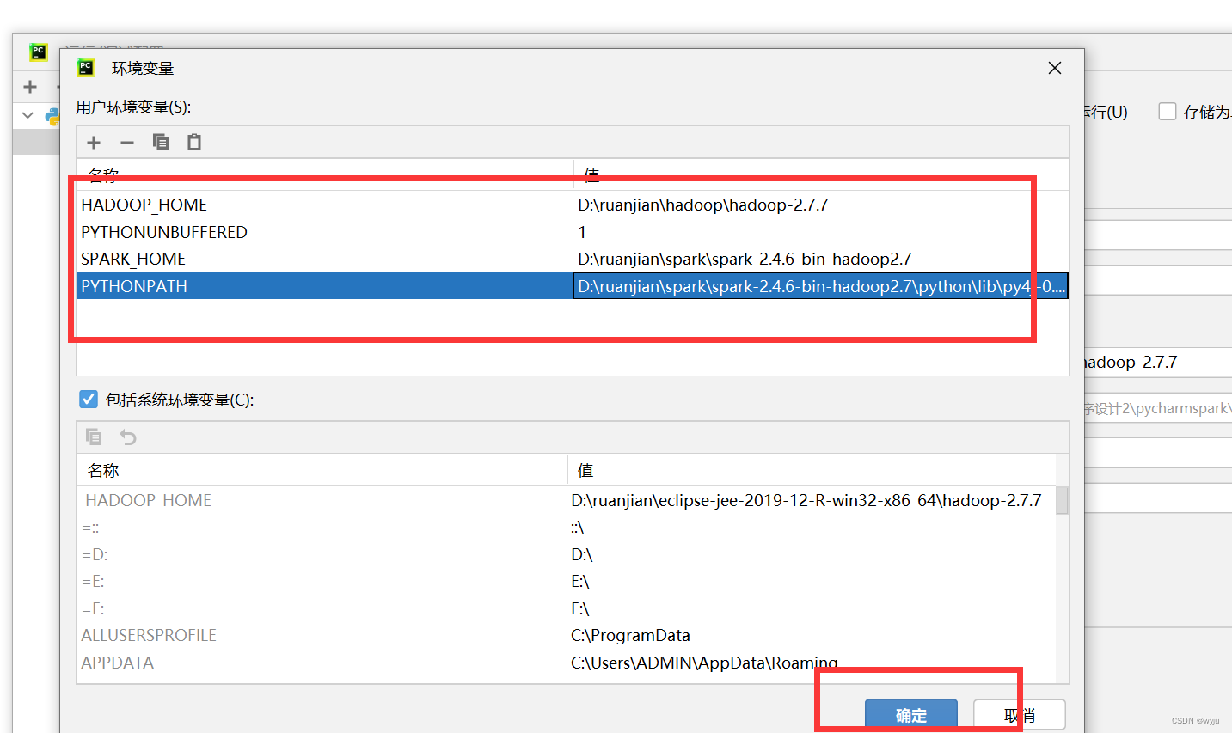The width and height of the screenshot is (1232, 733).
Task: Sort by system variables 值 column header
Action: [x=812, y=470]
